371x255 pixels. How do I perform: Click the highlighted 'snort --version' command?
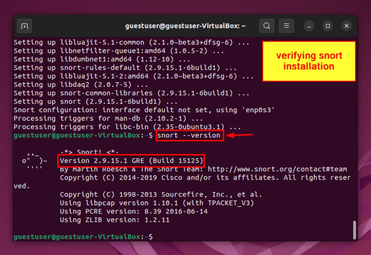pyautogui.click(x=189, y=135)
